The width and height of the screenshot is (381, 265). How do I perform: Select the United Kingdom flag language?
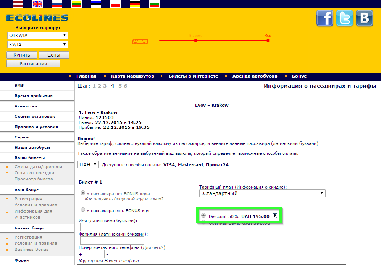pos(37,4)
